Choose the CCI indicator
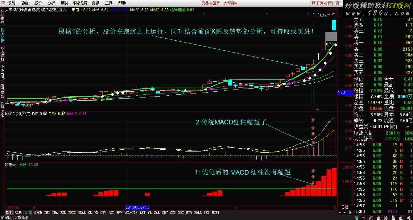The height and width of the screenshot is (220, 413). pyautogui.click(x=173, y=213)
